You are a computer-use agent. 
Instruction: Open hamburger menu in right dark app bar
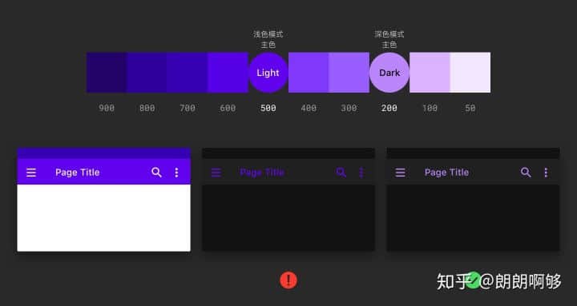coord(401,173)
